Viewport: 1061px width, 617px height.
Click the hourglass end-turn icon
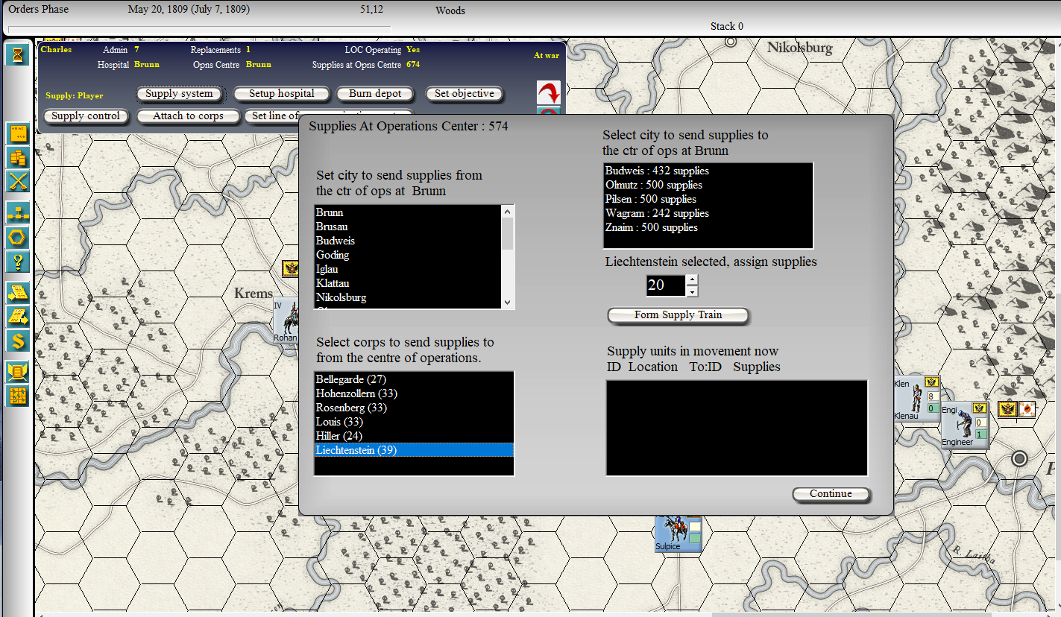click(18, 54)
